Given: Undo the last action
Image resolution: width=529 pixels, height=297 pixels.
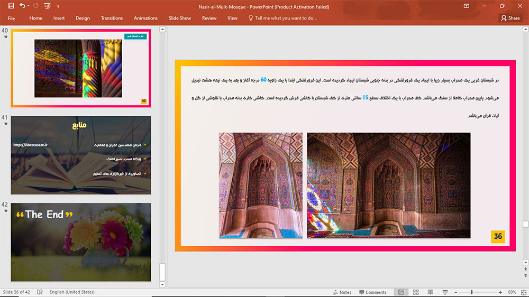Looking at the screenshot, I should (x=22, y=6).
